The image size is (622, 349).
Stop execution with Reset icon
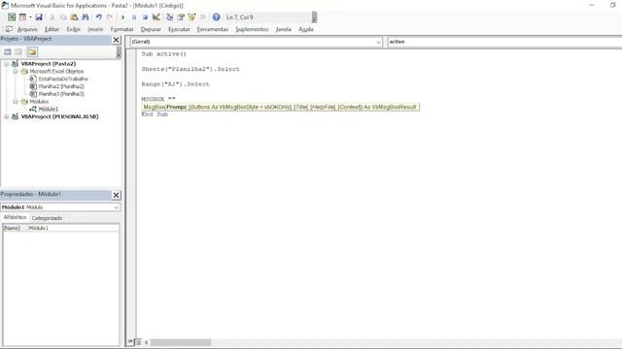(x=145, y=17)
